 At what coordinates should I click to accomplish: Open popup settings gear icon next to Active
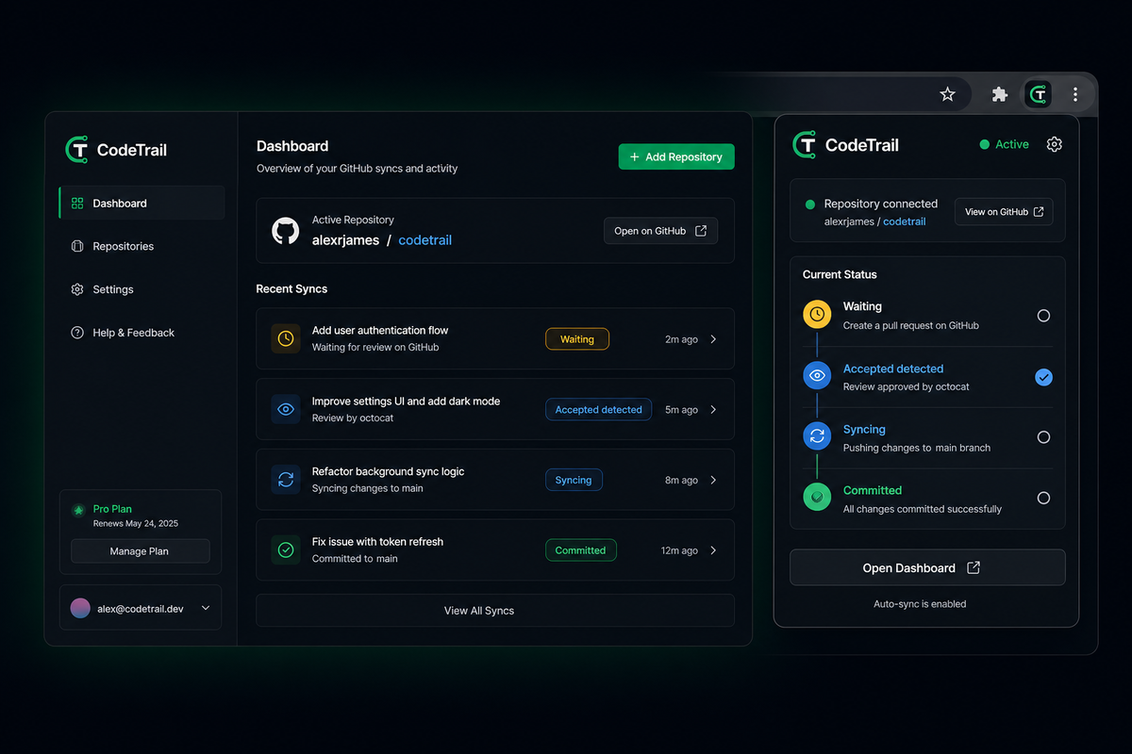1055,144
